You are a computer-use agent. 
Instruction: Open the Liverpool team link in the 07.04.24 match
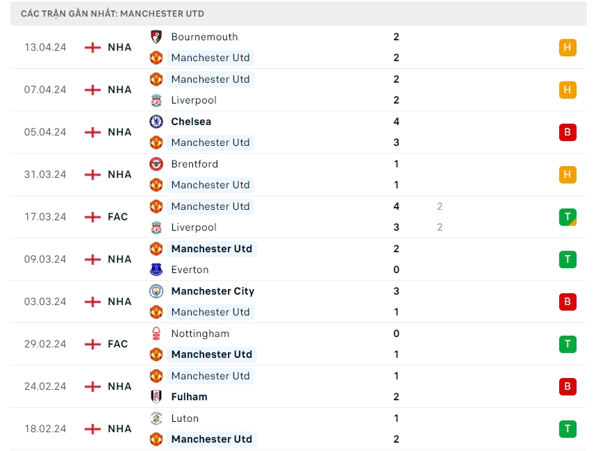pos(194,100)
